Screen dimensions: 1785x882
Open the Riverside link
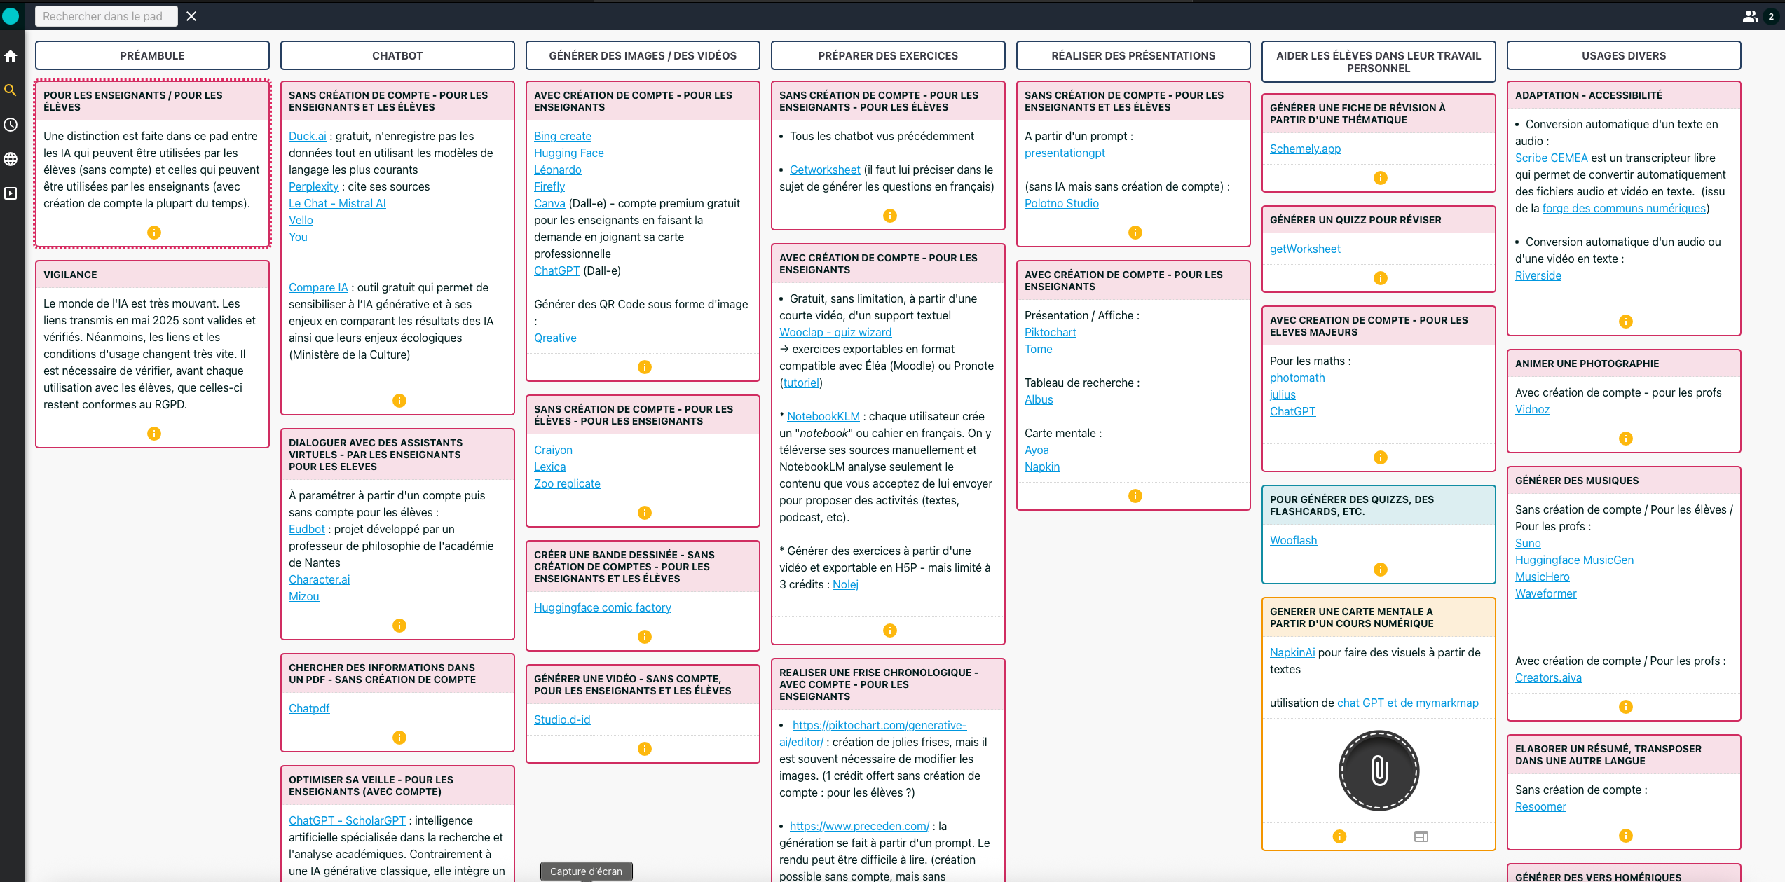[x=1538, y=275]
